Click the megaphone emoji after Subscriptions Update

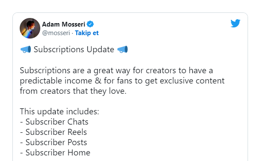point(123,49)
